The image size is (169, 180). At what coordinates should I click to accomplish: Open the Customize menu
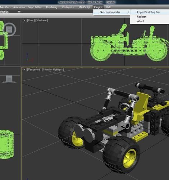[68, 7]
